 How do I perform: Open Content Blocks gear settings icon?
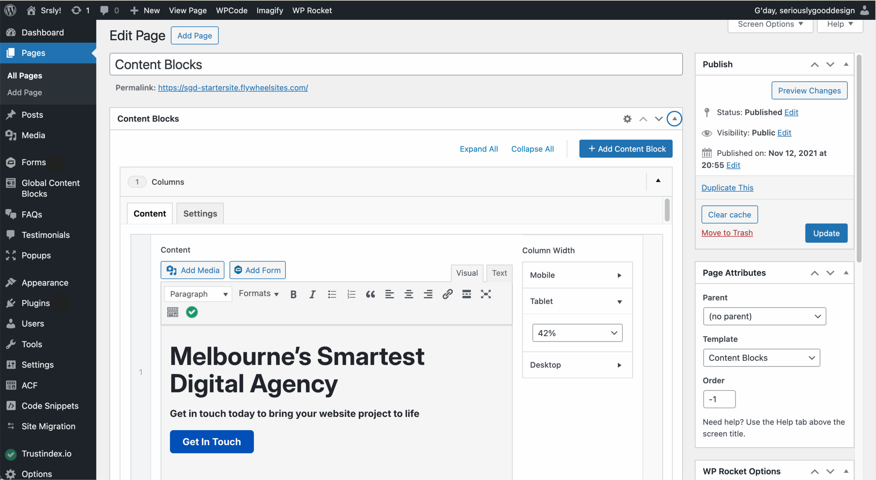[x=627, y=119]
